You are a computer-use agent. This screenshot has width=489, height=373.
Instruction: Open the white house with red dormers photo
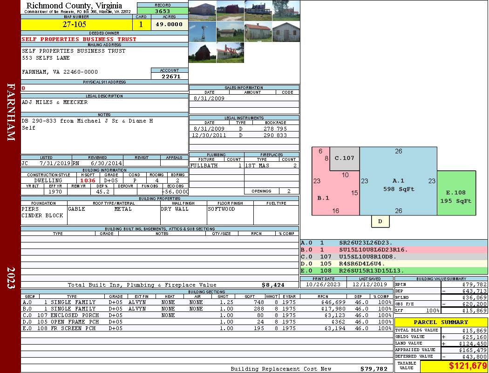230,53
